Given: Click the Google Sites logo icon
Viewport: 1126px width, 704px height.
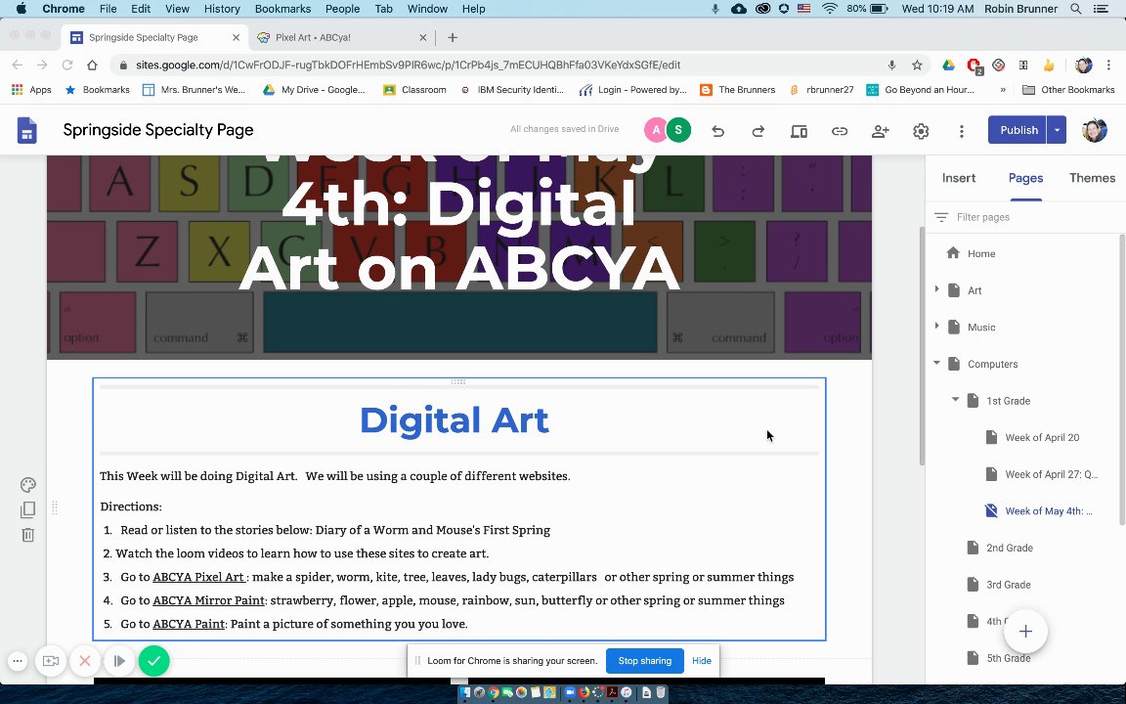Looking at the screenshot, I should [x=26, y=130].
